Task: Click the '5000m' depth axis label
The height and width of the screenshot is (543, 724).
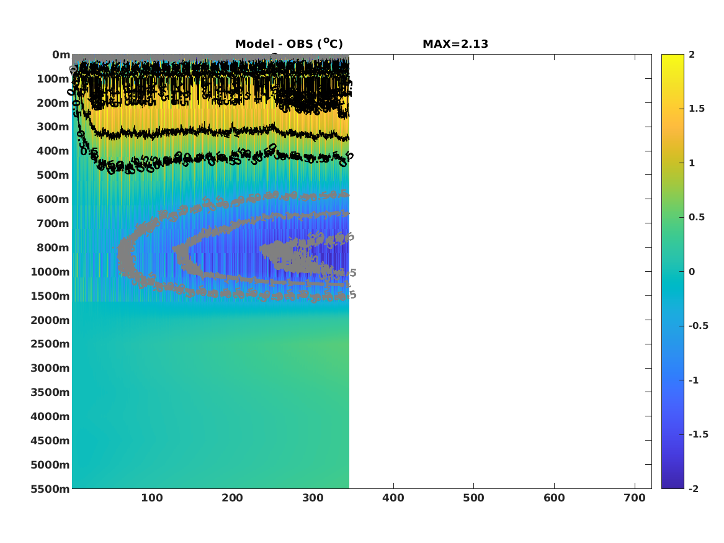Action: pos(50,465)
